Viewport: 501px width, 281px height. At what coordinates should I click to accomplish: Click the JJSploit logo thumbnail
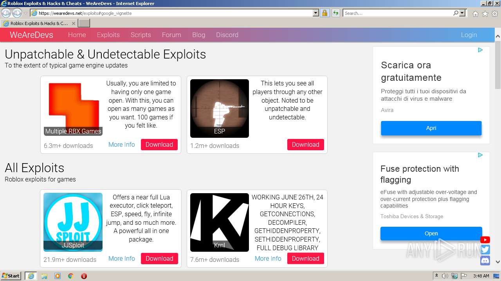coord(73,222)
